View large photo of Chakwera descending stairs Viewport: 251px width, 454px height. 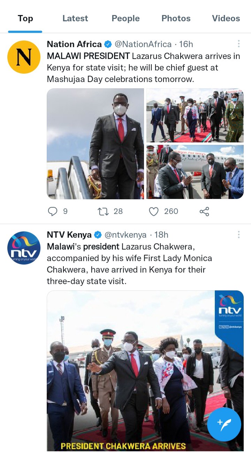pos(96,144)
